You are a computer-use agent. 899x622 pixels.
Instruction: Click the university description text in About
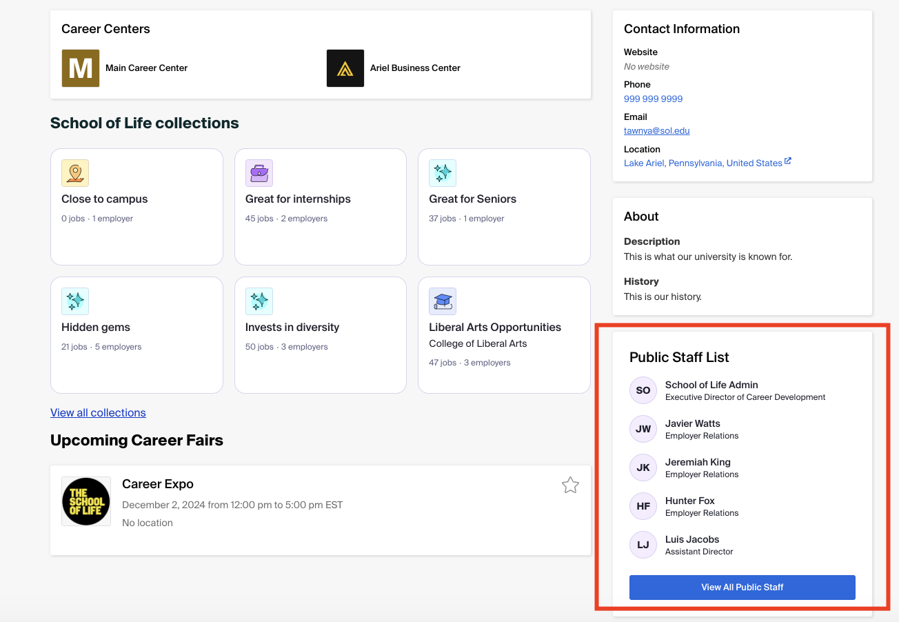(708, 257)
